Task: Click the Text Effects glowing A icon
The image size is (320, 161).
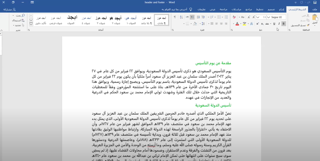Action: coord(251,24)
